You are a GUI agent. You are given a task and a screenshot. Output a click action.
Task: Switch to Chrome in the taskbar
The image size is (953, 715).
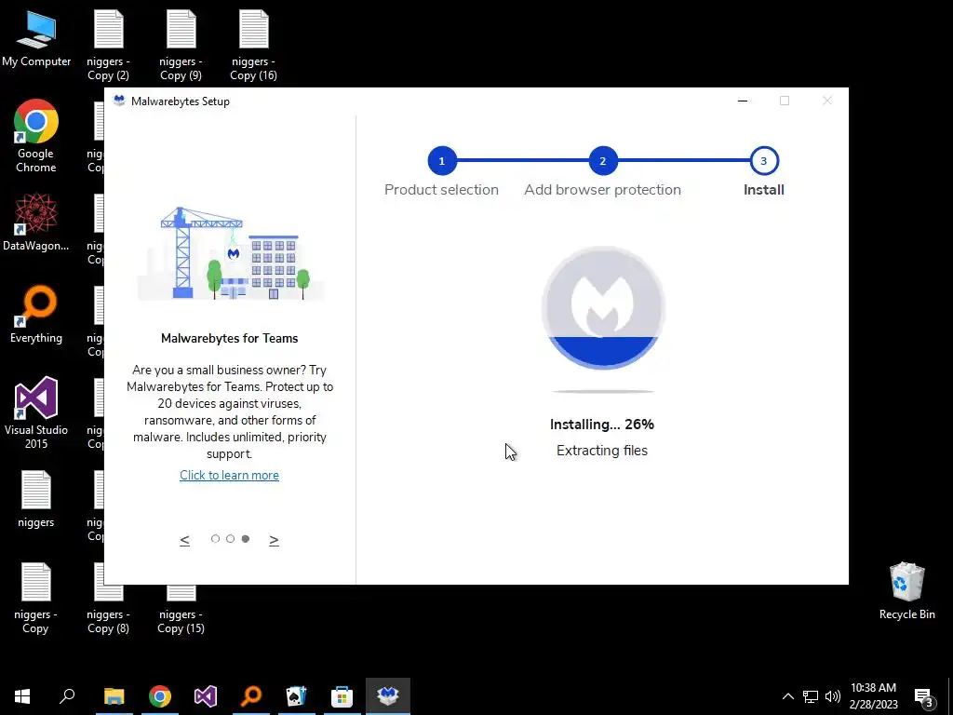pos(160,696)
